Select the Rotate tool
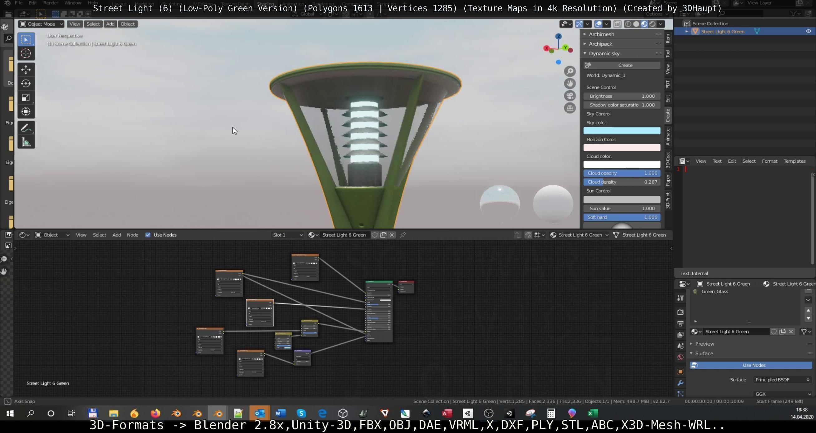The image size is (816, 433). click(26, 83)
